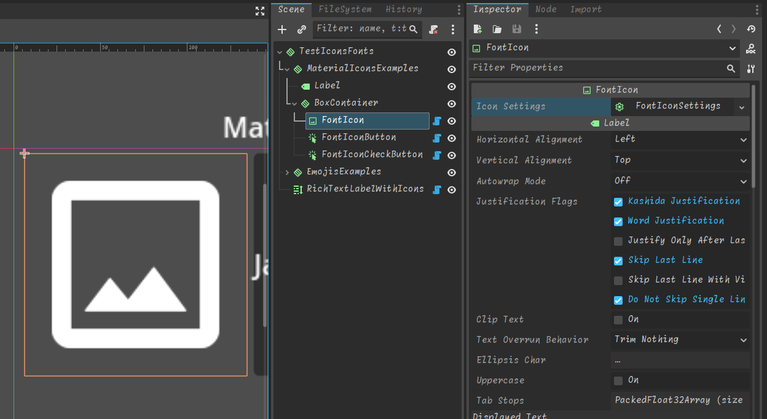
Task: Click the FontIconSettings resource gear icon
Action: click(x=619, y=107)
